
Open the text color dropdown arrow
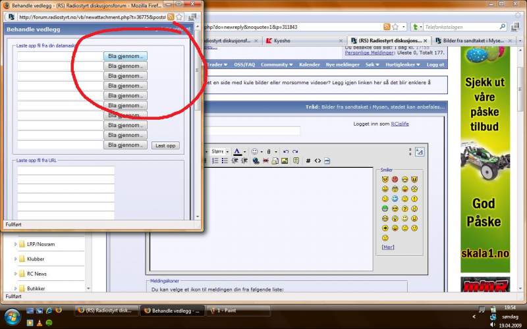pos(244,151)
